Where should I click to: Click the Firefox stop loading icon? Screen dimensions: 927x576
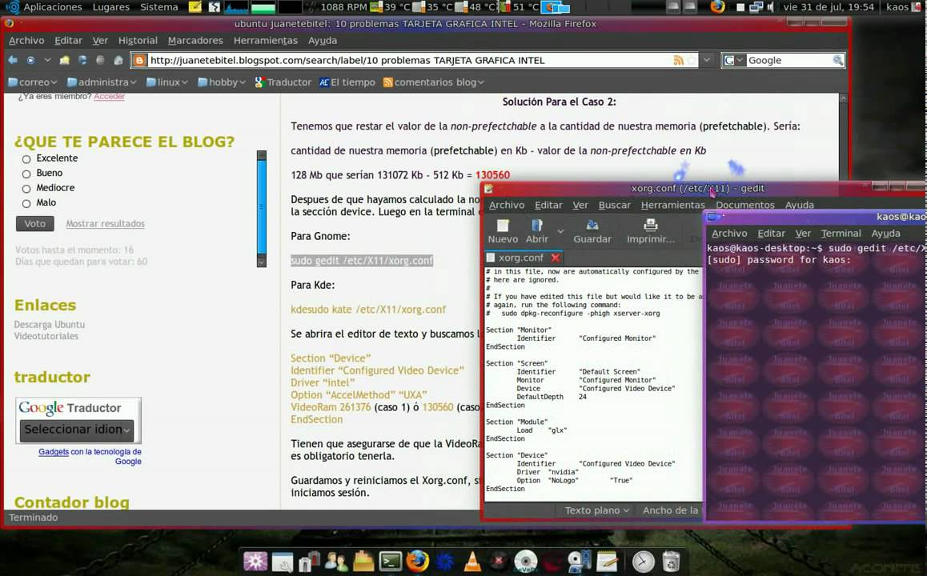(101, 60)
